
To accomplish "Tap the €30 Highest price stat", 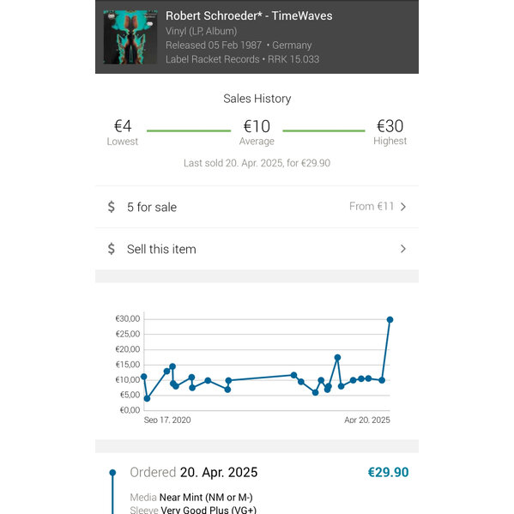I will click(x=390, y=132).
